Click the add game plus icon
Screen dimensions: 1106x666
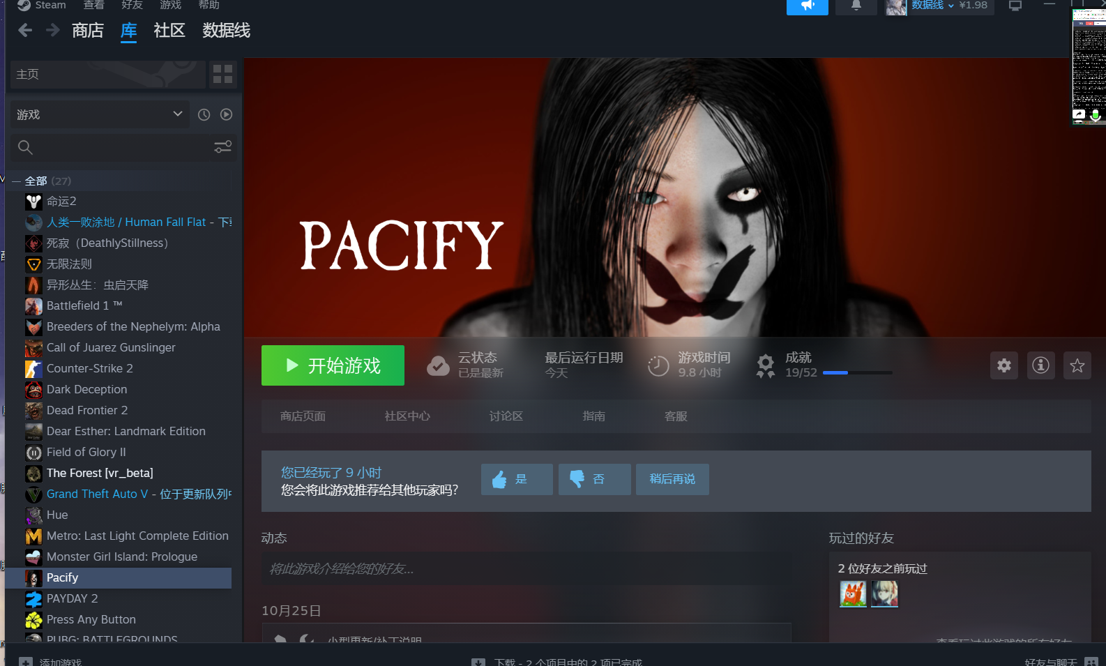26,662
